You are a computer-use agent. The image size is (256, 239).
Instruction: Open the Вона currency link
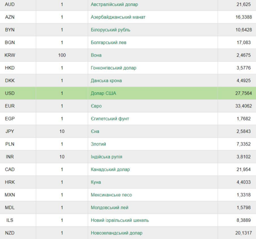[x=96, y=55]
